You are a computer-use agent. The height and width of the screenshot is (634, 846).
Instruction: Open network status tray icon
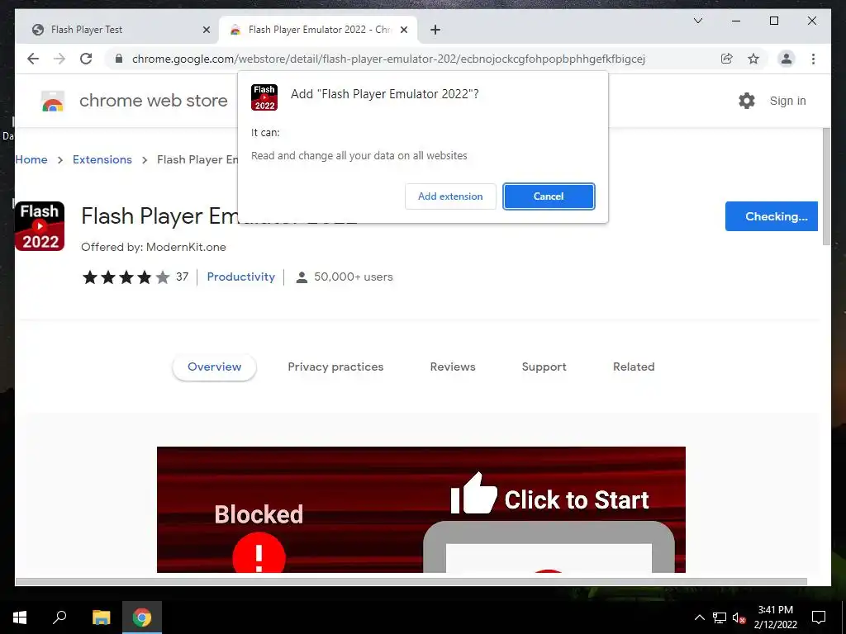tap(720, 617)
